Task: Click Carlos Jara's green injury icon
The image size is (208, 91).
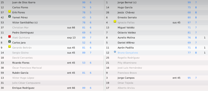Action: tap(10, 41)
